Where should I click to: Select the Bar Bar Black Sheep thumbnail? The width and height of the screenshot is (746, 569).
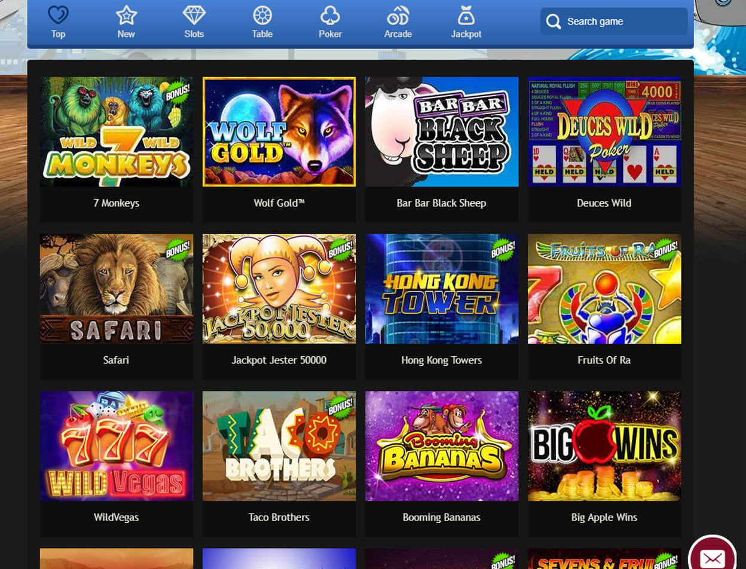[442, 131]
